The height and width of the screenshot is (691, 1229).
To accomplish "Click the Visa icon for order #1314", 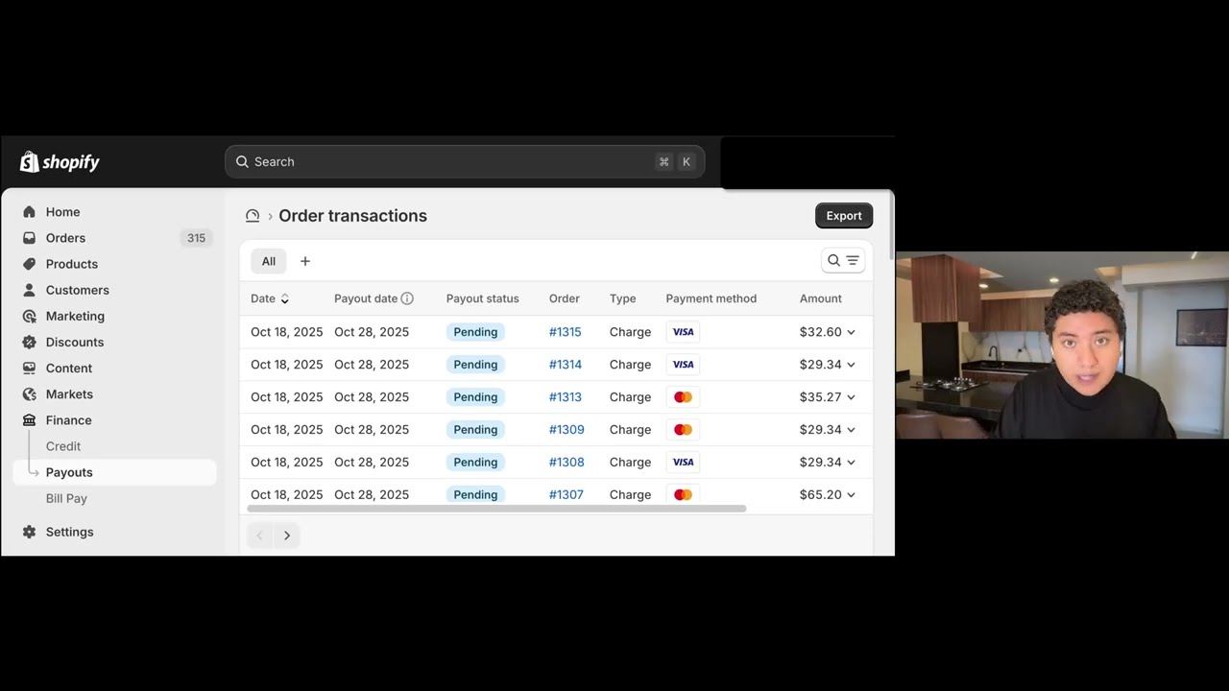I will point(683,365).
